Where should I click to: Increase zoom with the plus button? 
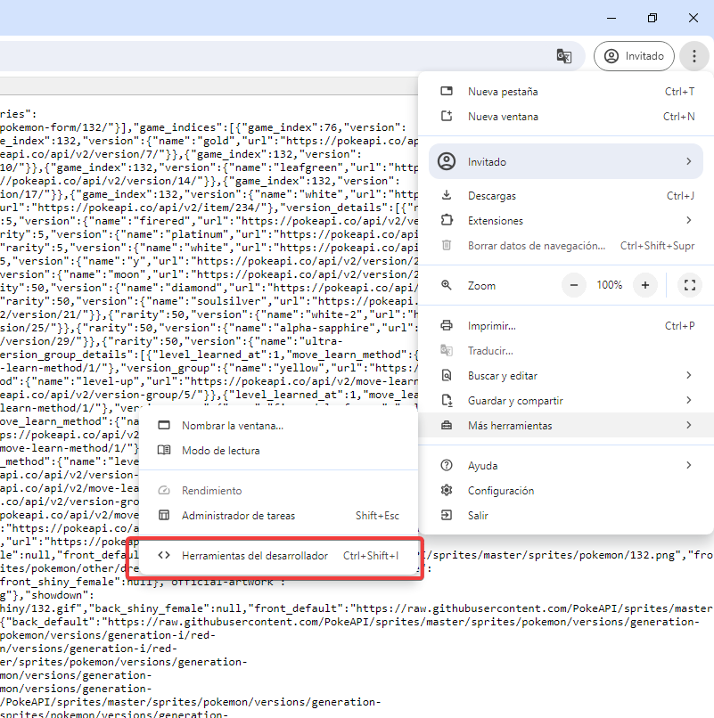click(x=644, y=285)
